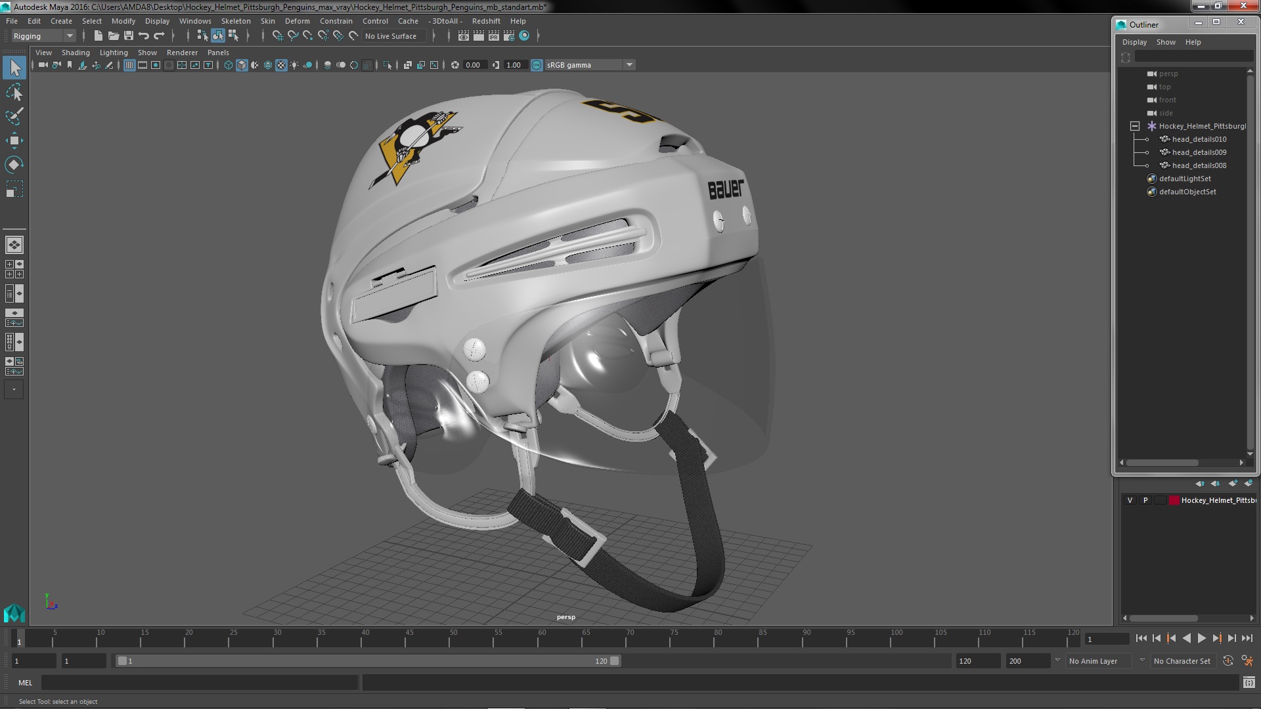This screenshot has width=1261, height=709.
Task: Activate the Scale tool
Action: 14,189
